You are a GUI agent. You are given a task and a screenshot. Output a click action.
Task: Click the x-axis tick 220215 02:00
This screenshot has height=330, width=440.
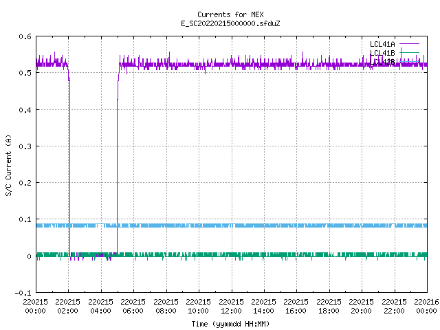tap(67, 307)
